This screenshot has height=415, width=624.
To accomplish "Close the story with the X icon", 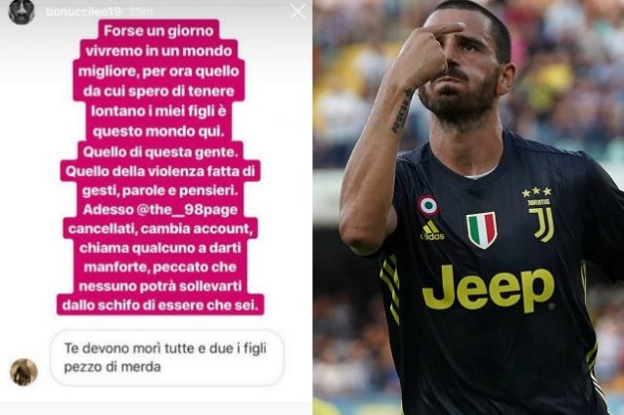I will (297, 12).
